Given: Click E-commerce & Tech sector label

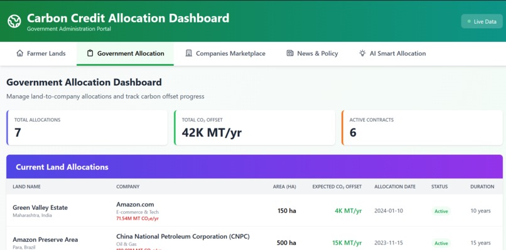Looking at the screenshot, I should [x=137, y=212].
